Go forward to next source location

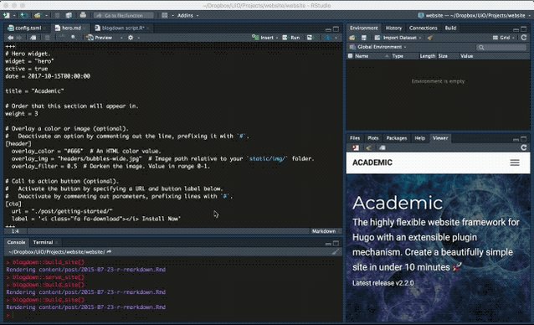coord(19,38)
